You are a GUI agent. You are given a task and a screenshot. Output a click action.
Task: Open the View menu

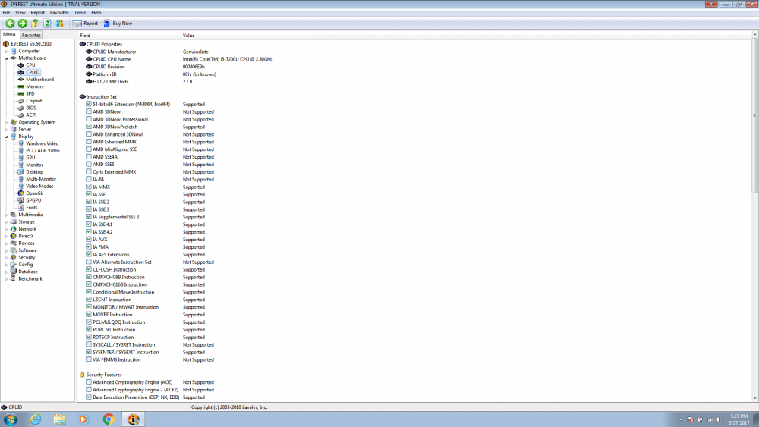pyautogui.click(x=20, y=13)
